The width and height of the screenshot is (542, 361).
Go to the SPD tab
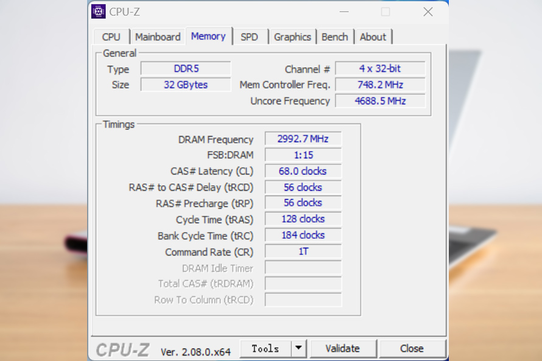coord(249,37)
